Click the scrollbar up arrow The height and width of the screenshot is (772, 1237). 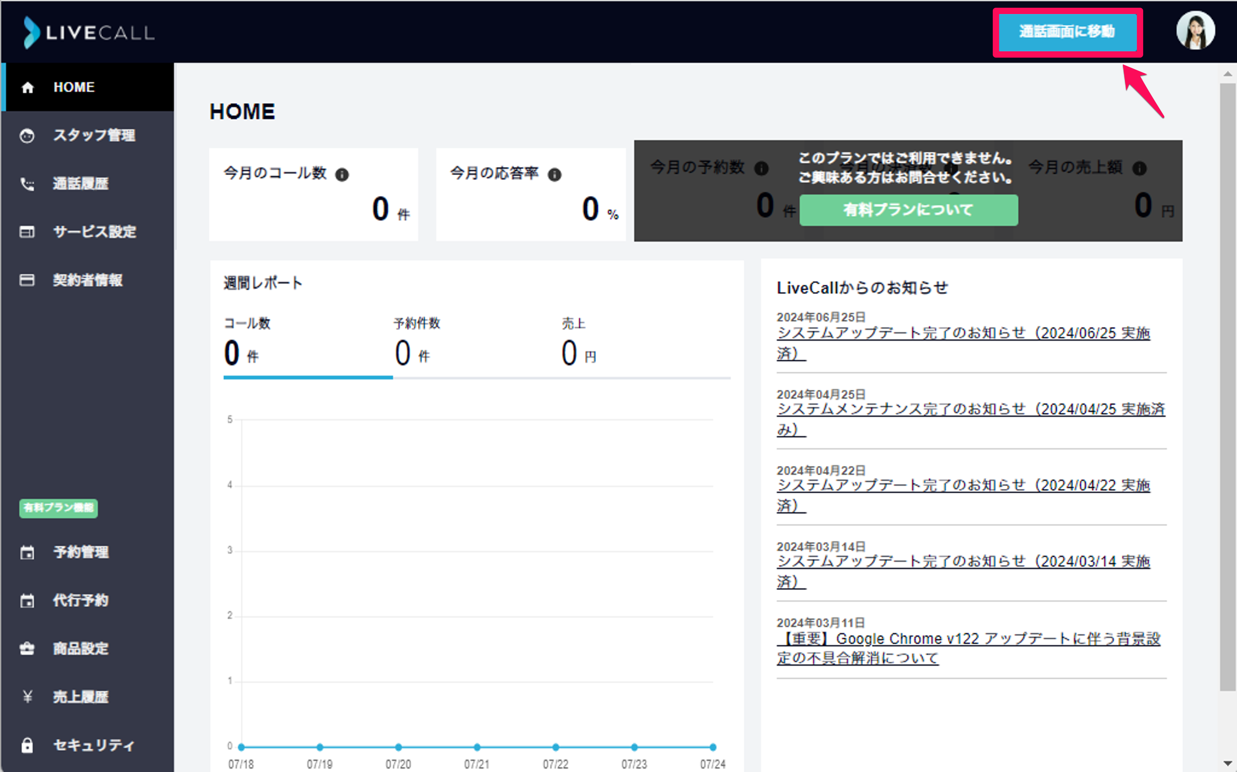[x=1227, y=73]
